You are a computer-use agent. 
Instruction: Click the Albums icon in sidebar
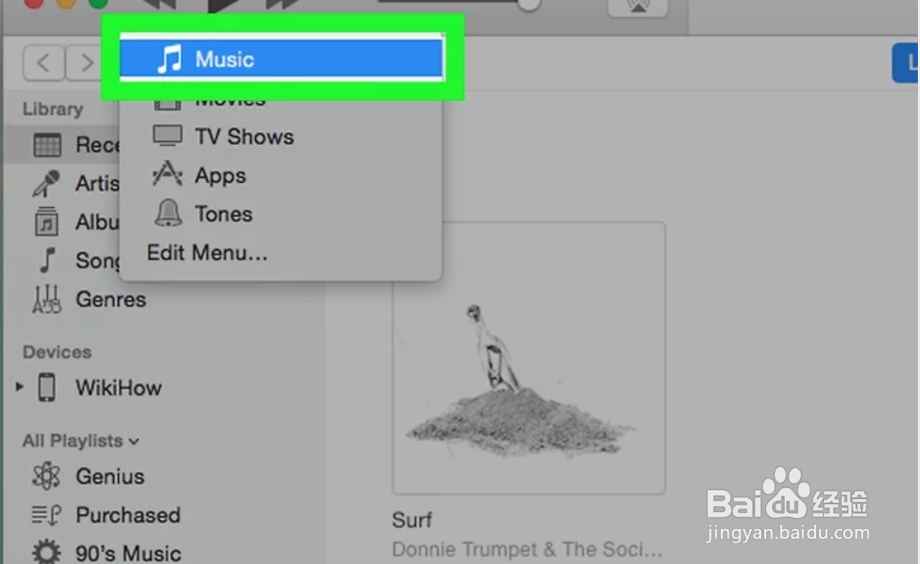46,222
